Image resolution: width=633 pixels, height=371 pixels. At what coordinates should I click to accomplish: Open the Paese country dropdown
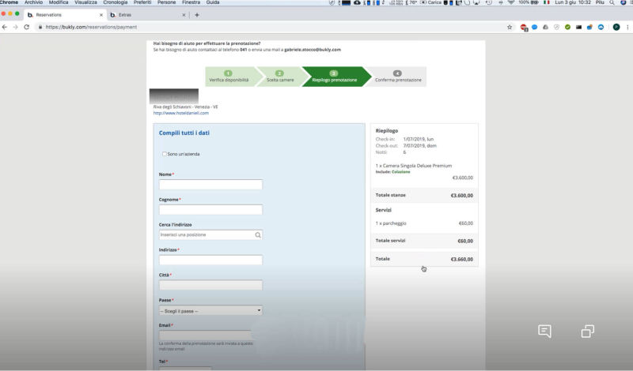210,310
